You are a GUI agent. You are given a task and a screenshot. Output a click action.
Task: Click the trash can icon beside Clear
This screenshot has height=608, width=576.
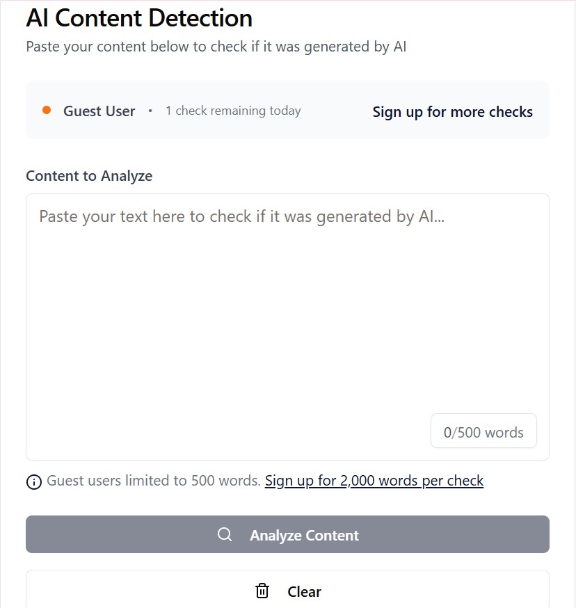[x=262, y=591]
